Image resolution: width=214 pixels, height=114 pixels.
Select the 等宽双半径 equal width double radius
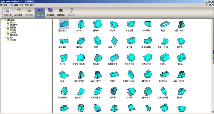tap(131, 57)
